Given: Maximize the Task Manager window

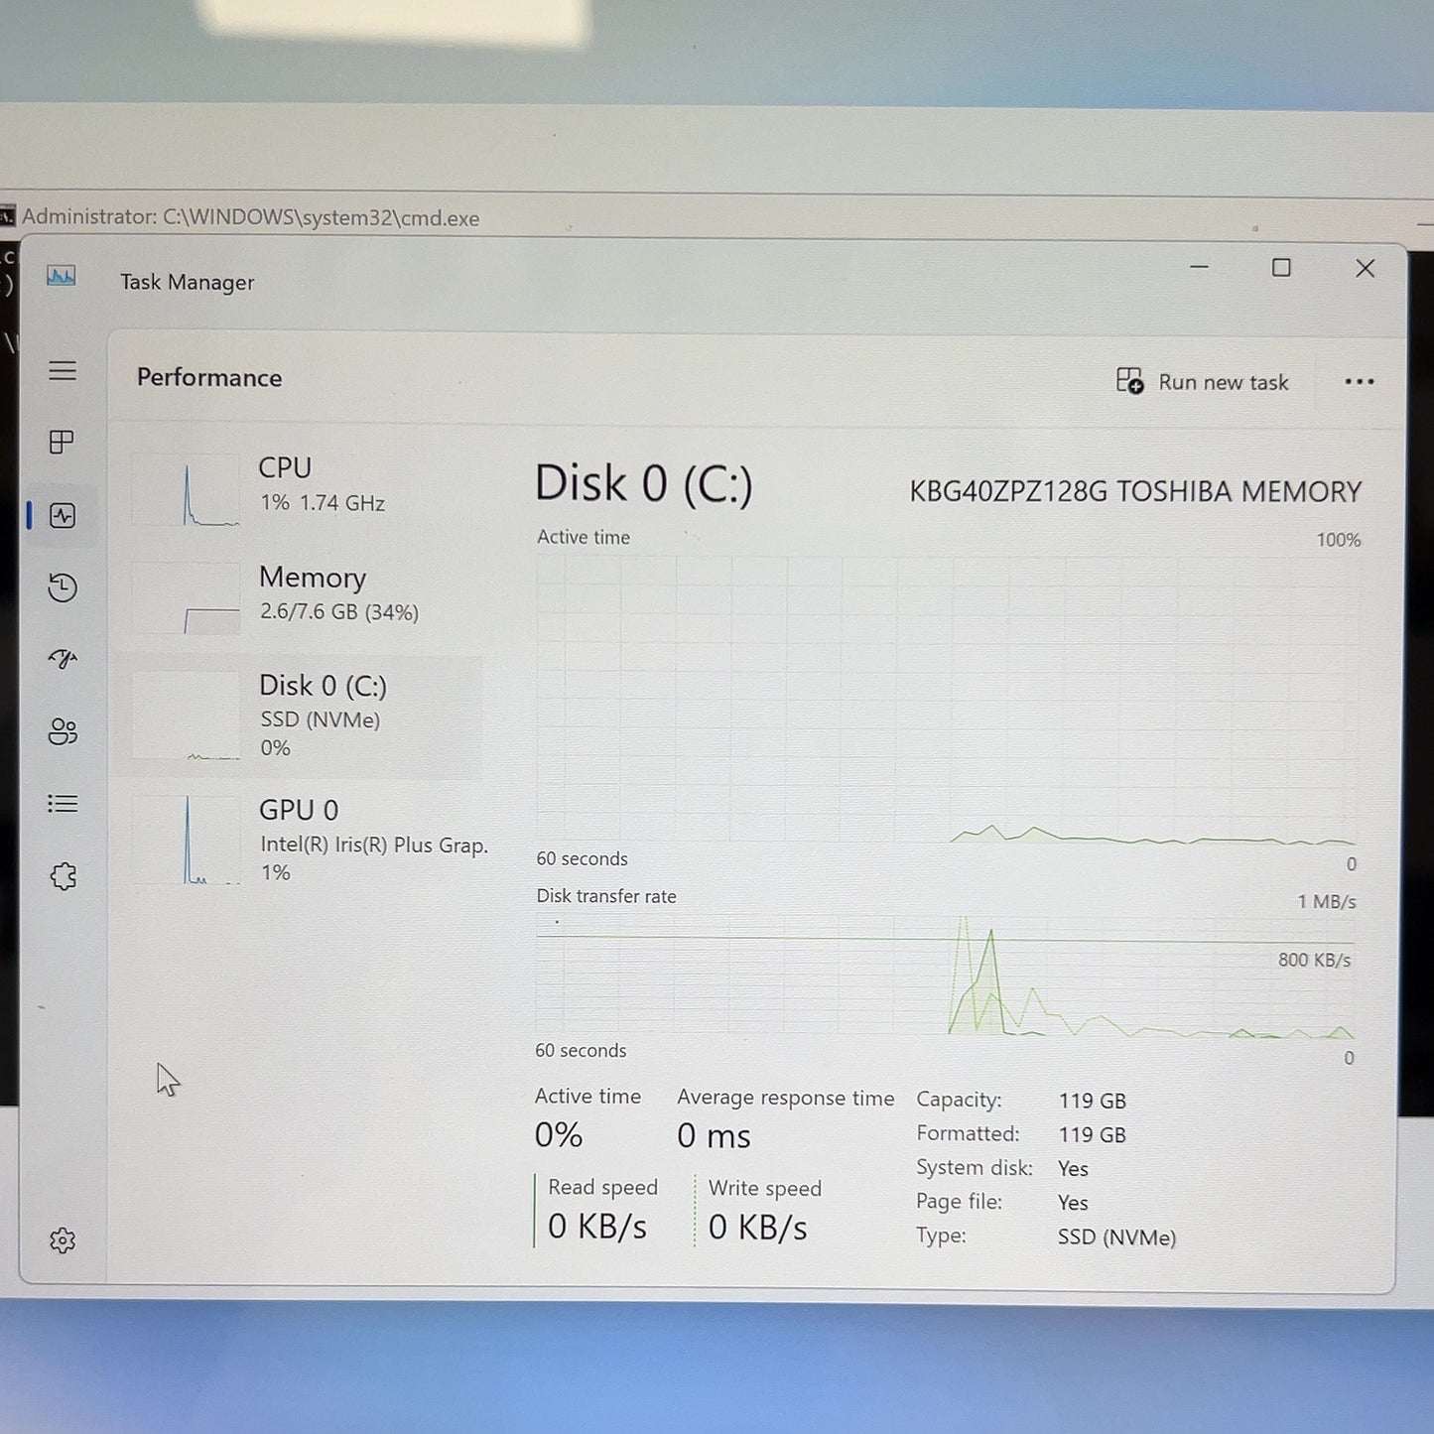Looking at the screenshot, I should 1281,268.
